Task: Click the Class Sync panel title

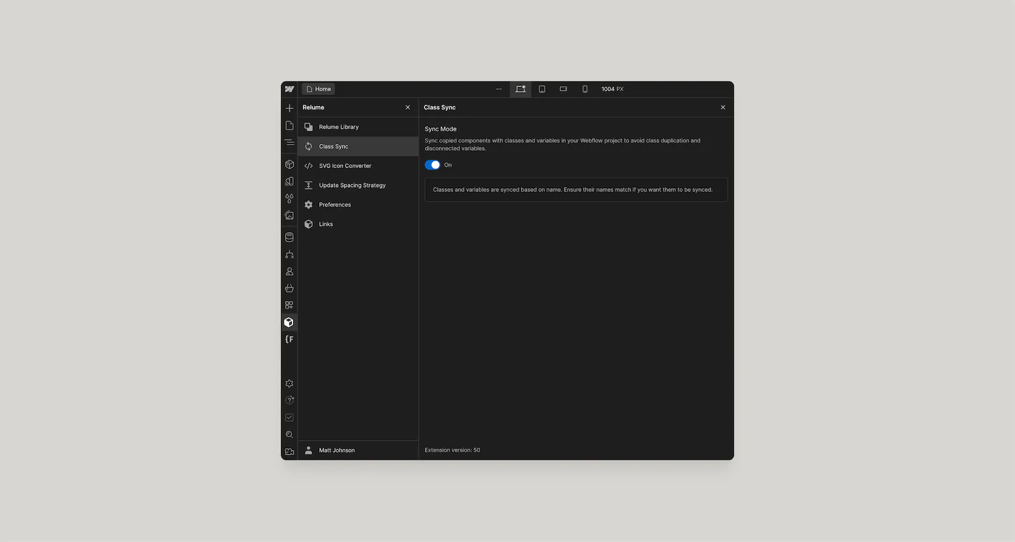Action: 440,108
